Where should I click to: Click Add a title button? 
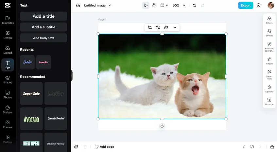[43, 16]
